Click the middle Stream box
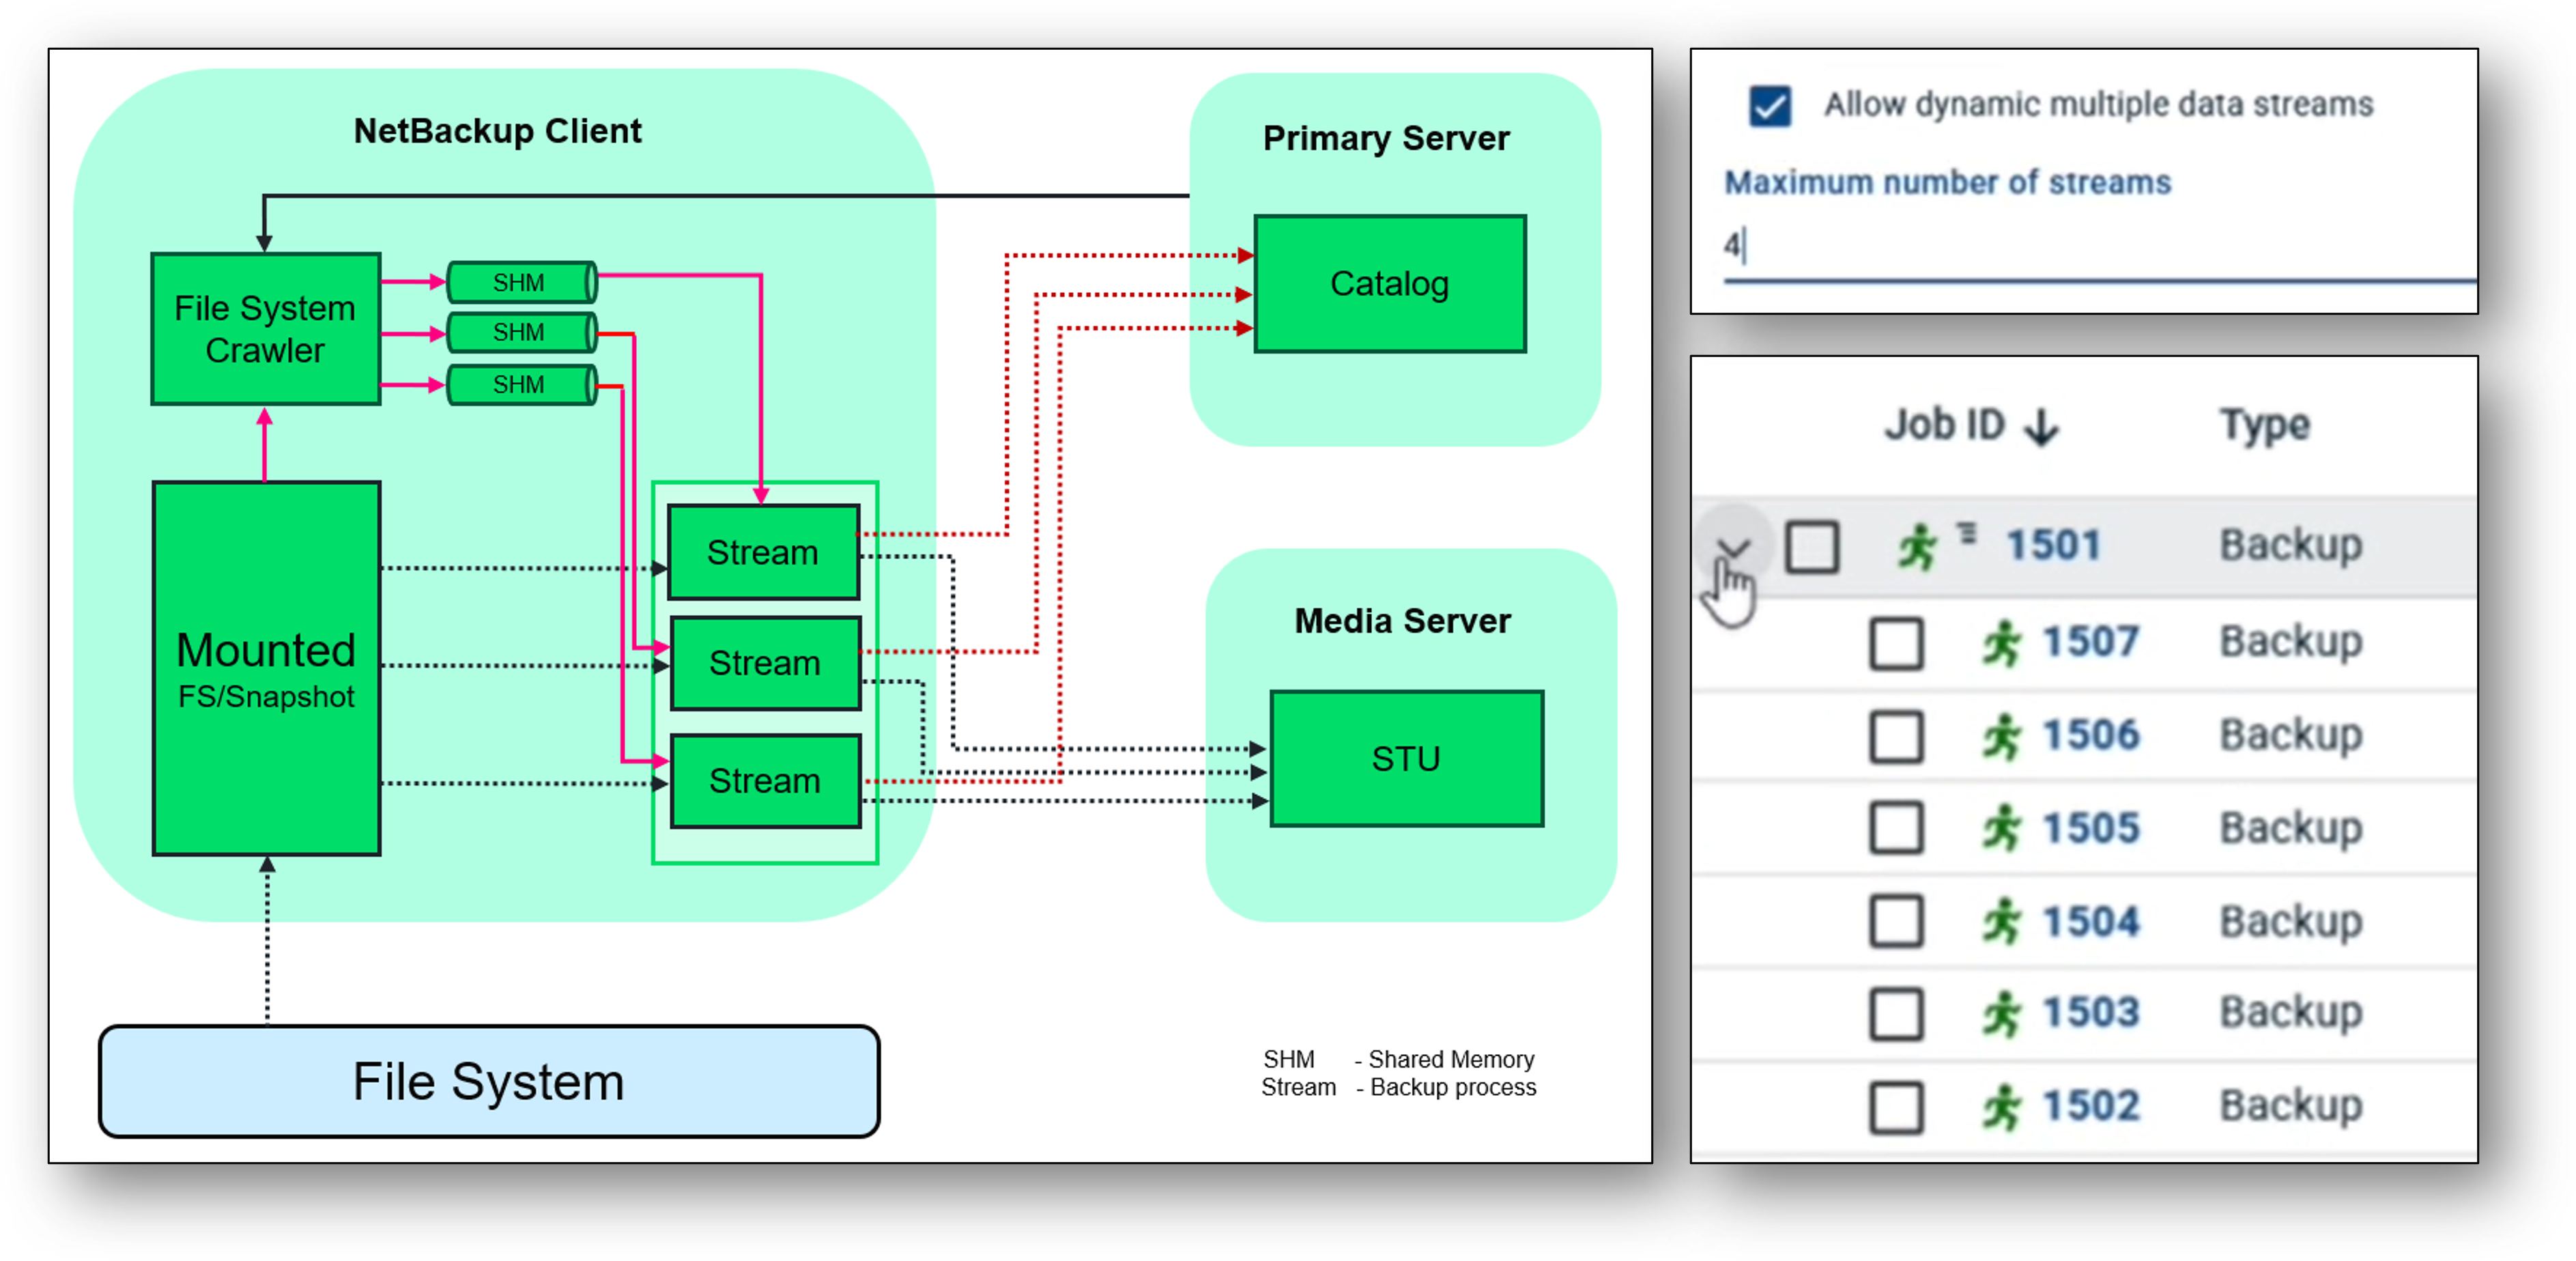This screenshot has width=2576, height=1261. click(x=766, y=663)
